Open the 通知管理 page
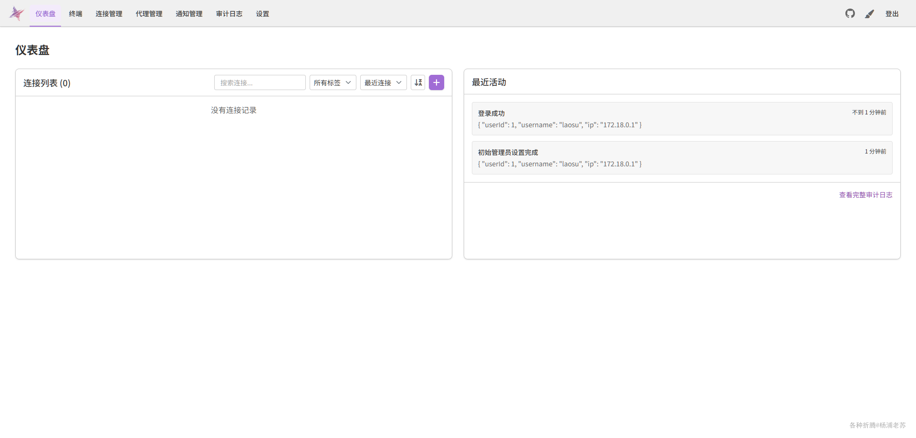The width and height of the screenshot is (916, 438). pos(189,14)
